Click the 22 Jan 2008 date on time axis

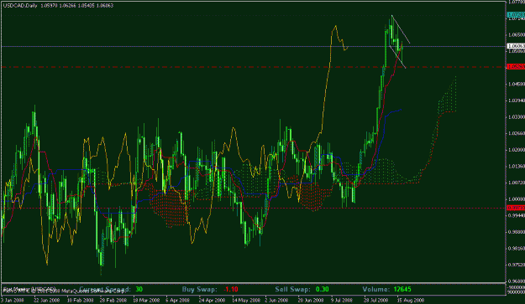pos(46,300)
